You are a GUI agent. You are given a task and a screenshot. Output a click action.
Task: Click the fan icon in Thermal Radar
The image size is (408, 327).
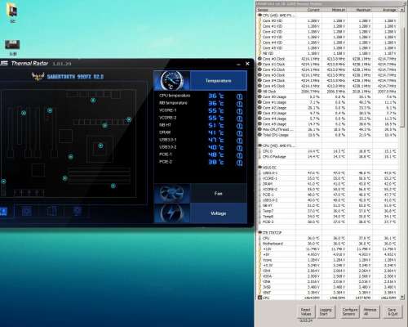(171, 193)
